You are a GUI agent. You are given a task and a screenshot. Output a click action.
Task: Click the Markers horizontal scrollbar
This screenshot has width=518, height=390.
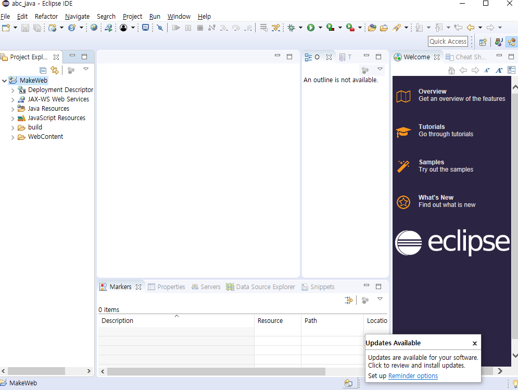pyautogui.click(x=217, y=371)
